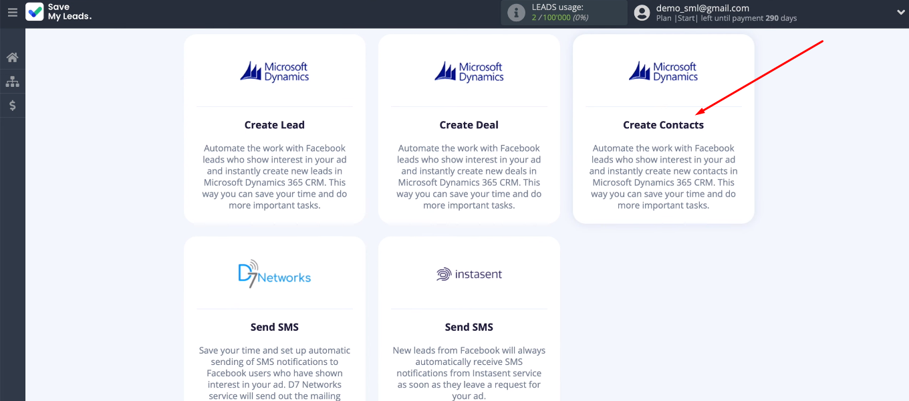The width and height of the screenshot is (909, 401).
Task: Click the SaveMyLeads checkmark logo
Action: point(35,12)
